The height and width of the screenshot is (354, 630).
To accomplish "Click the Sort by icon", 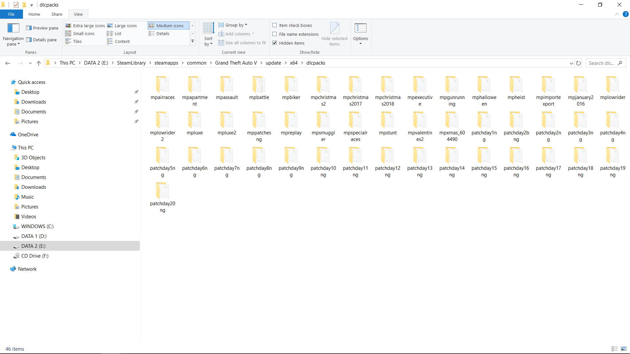I will point(208,29).
